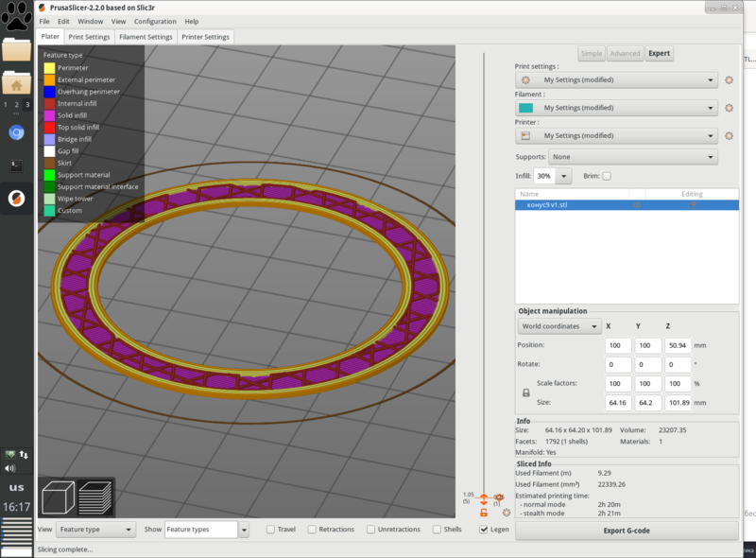Enable the Retractions checkbox
This screenshot has height=558, width=756.
coord(313,530)
